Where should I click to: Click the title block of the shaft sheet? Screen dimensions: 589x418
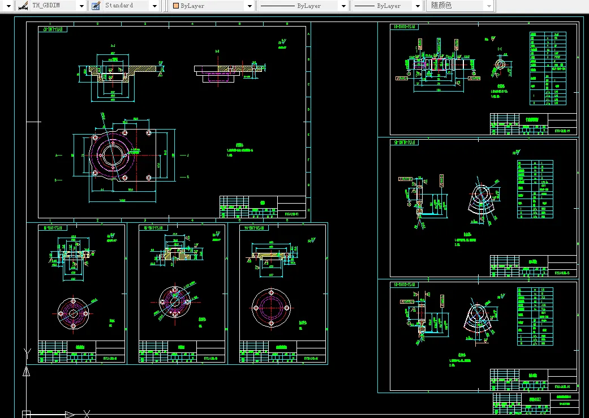click(533, 123)
